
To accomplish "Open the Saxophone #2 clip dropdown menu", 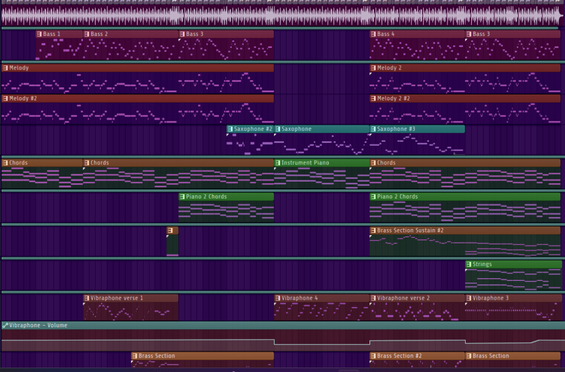I will click(230, 129).
